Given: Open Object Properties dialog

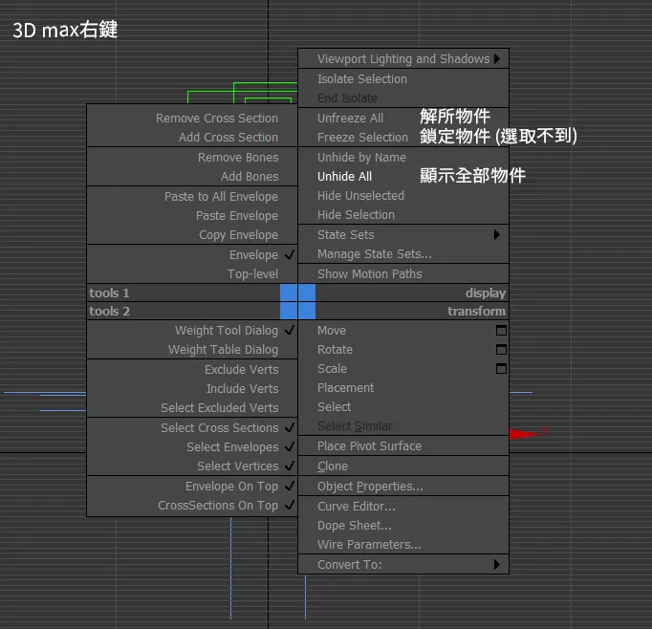Looking at the screenshot, I should click(403, 486).
